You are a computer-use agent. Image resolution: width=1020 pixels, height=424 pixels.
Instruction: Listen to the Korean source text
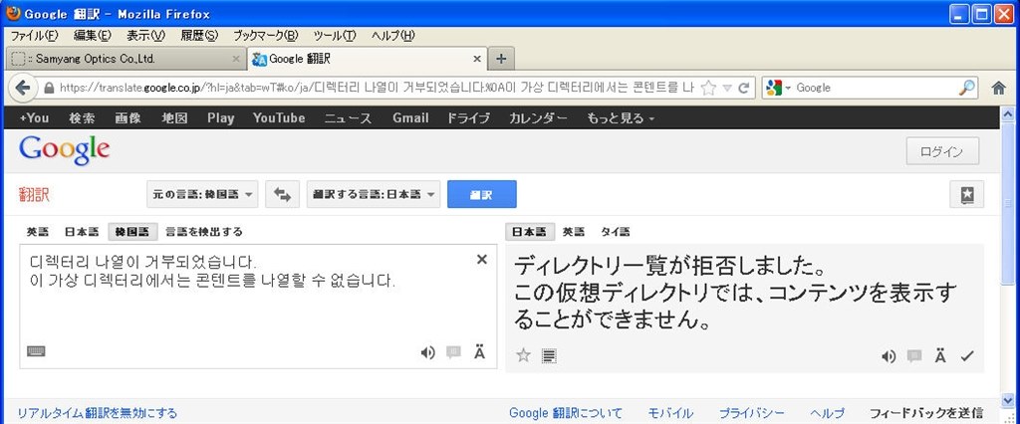[x=427, y=353]
